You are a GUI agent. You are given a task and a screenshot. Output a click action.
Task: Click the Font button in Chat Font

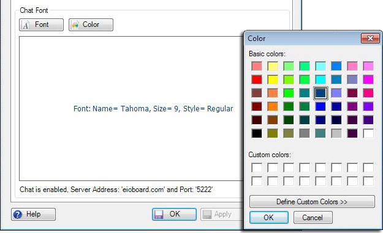coord(41,24)
